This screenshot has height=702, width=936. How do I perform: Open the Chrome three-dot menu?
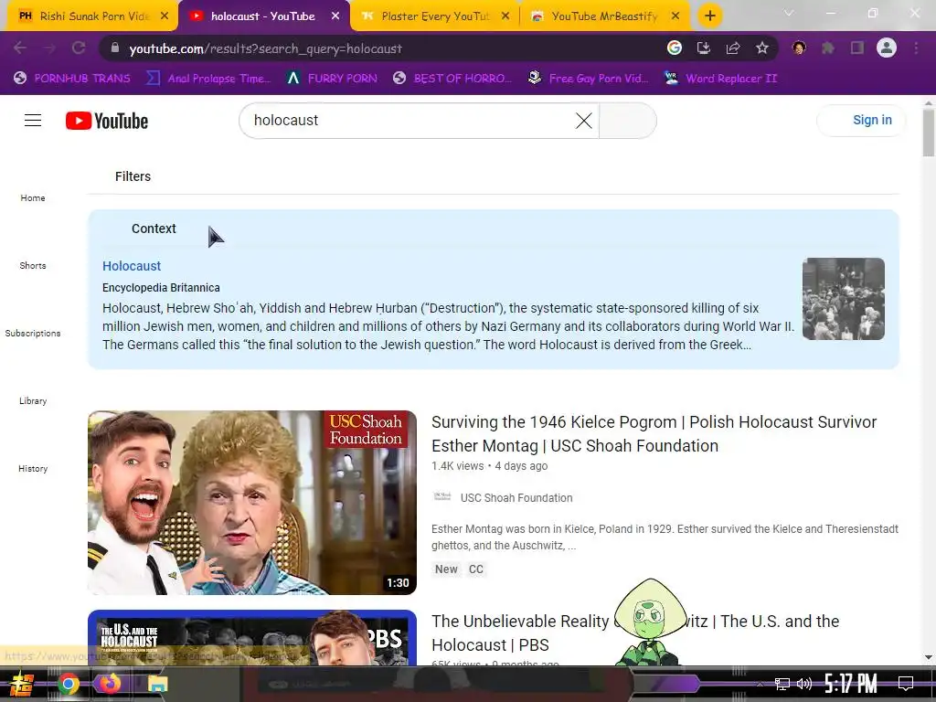click(x=916, y=48)
